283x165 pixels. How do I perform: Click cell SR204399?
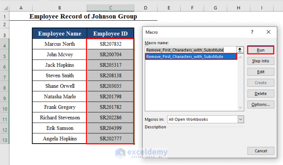click(111, 128)
